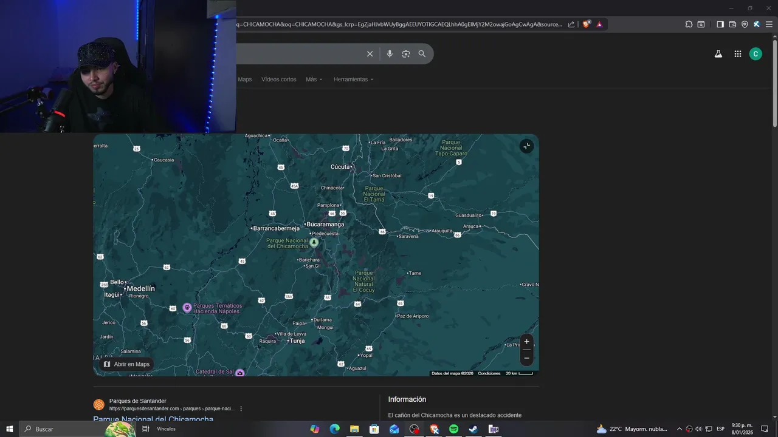Open Brave Rewards triangle icon

coord(599,24)
